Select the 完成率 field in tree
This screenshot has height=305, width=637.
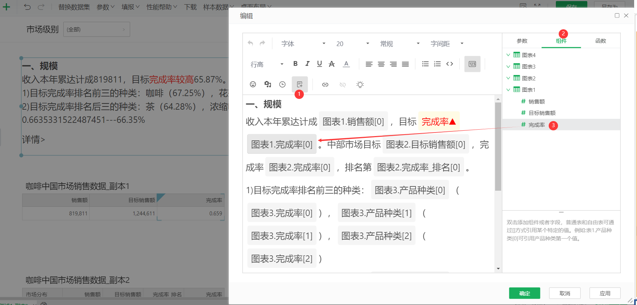coord(561,125)
